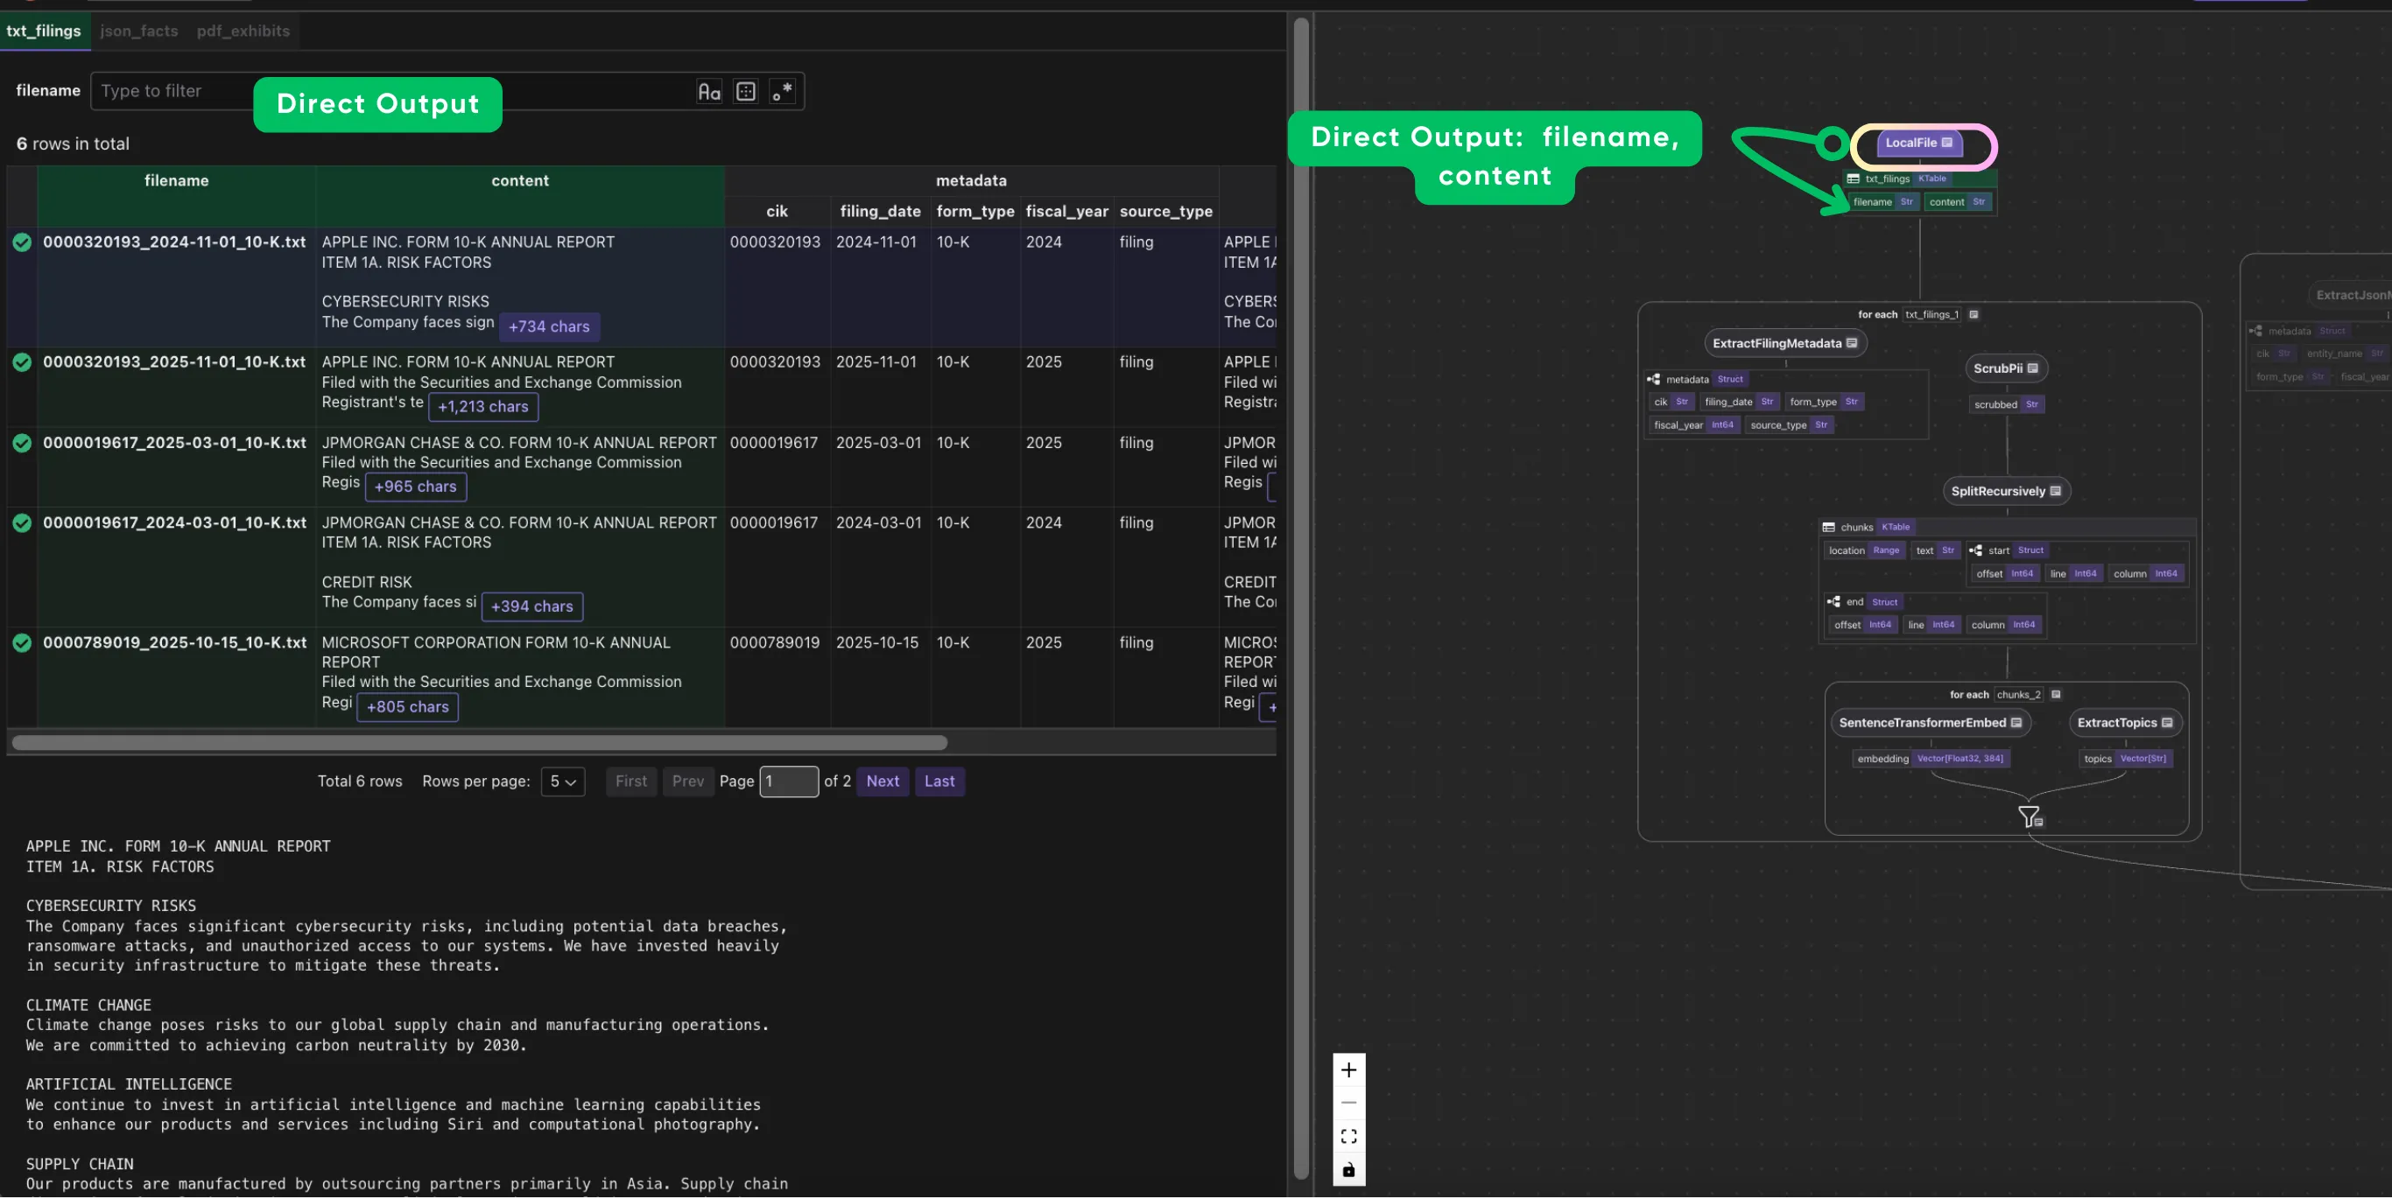Screen dimensions: 2392x1199
Task: Click the left panel's vertical scrollbar thumb
Action: coord(1301,599)
